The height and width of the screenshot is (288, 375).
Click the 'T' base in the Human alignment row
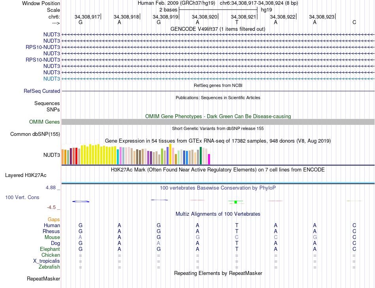click(236, 225)
